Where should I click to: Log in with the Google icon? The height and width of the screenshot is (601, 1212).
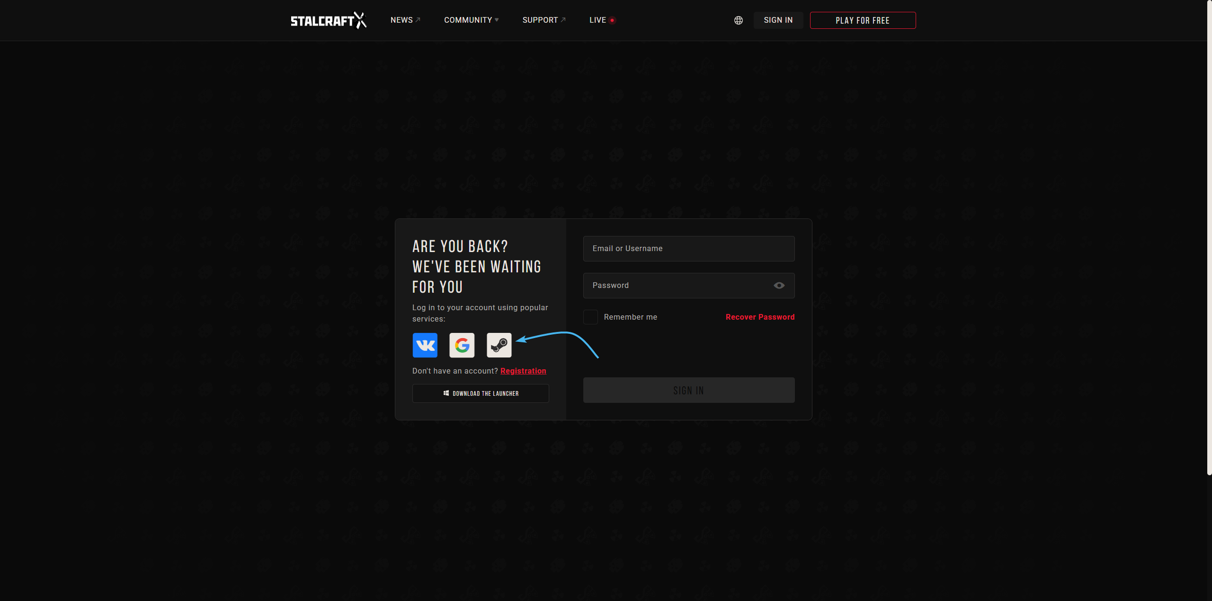(x=462, y=345)
